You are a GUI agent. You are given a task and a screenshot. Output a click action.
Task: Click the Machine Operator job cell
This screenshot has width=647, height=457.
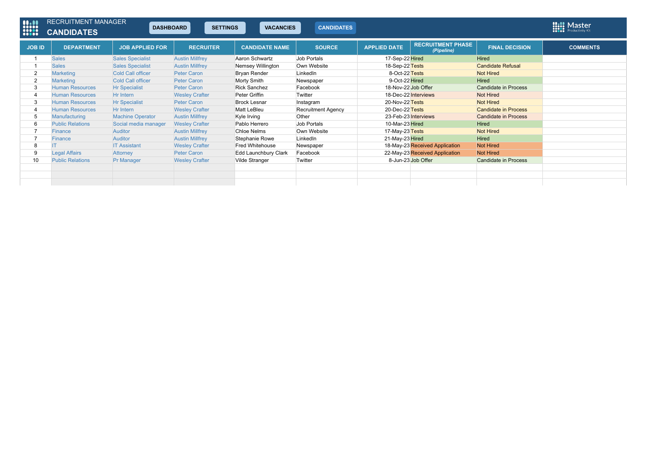143,116
